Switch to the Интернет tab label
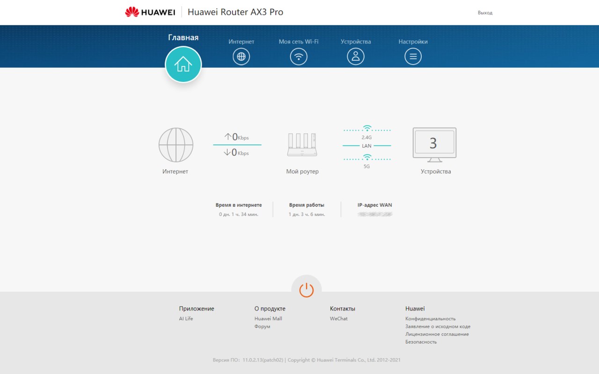 click(x=241, y=42)
